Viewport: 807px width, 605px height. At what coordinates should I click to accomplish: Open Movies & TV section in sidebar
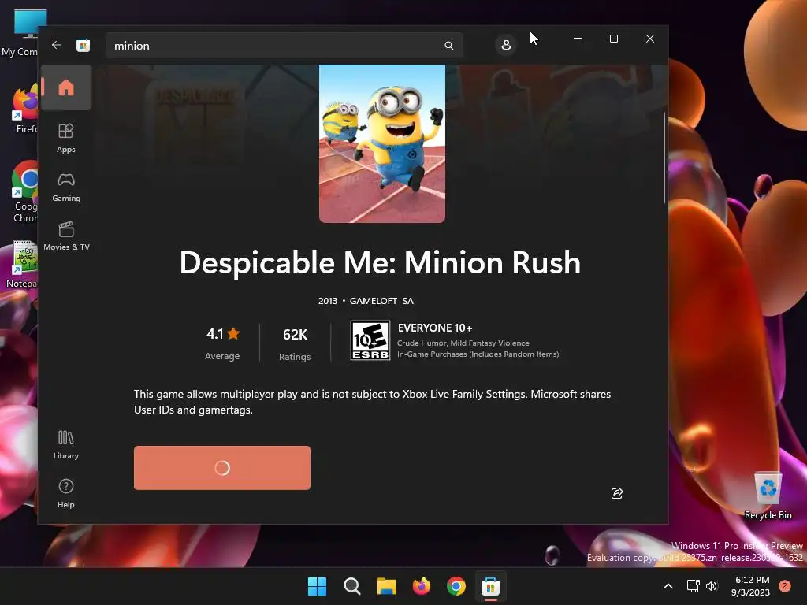pyautogui.click(x=66, y=236)
